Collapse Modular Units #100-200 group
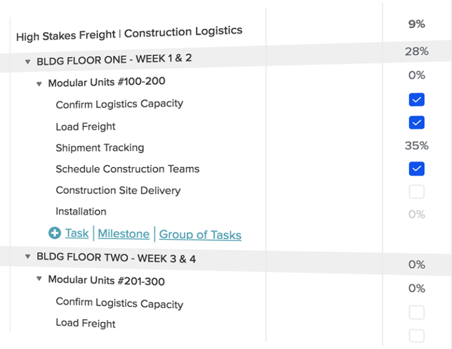452x349 pixels. point(39,84)
